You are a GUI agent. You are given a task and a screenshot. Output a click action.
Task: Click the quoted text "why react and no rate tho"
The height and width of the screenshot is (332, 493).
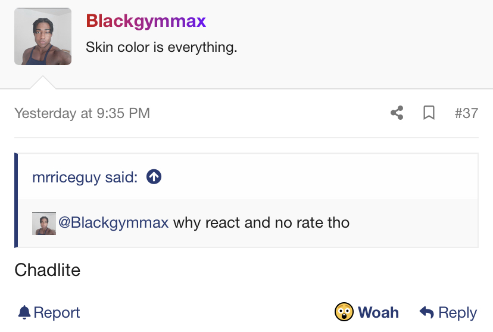(x=261, y=223)
